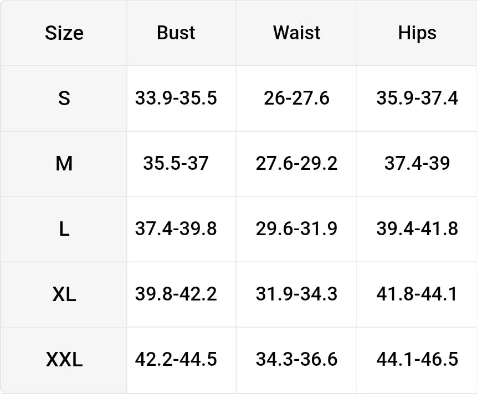Click the Waist column header

click(296, 33)
